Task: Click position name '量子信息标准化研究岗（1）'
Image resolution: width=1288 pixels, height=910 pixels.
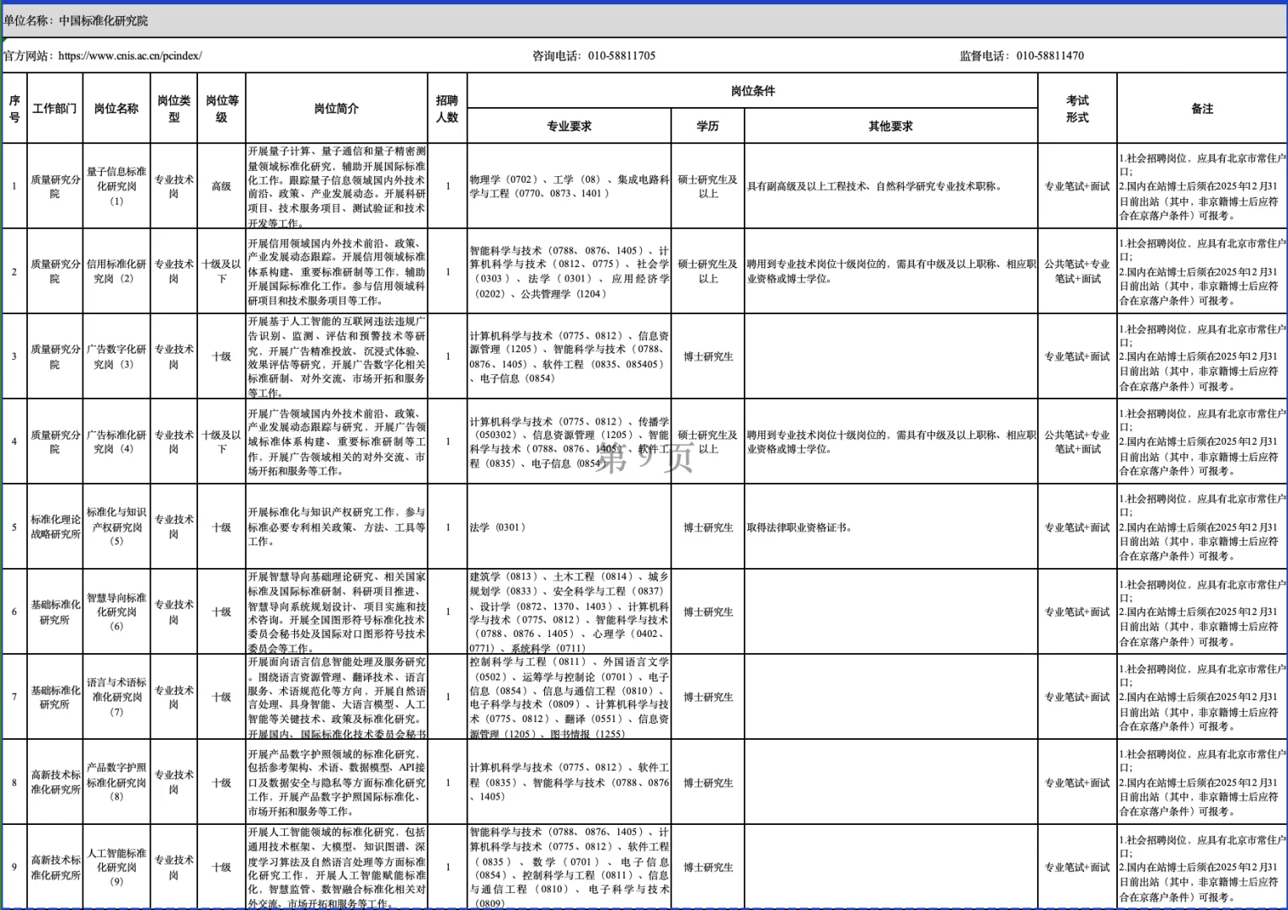Action: (116, 186)
